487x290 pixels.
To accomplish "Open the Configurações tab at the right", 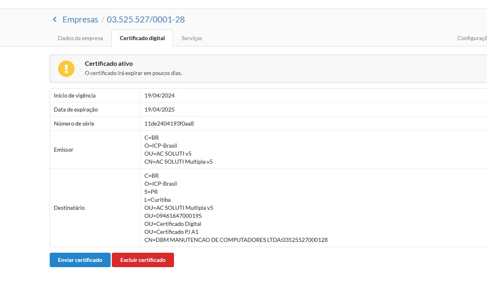I will [x=472, y=38].
